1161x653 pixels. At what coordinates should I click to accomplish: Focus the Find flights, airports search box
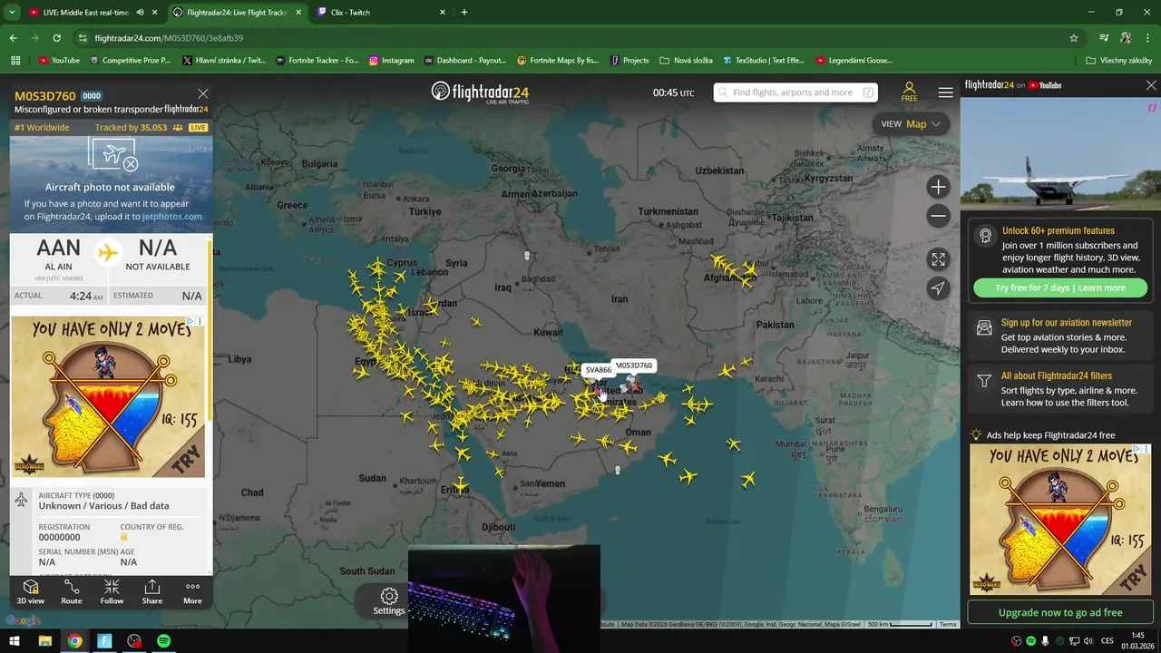(795, 93)
